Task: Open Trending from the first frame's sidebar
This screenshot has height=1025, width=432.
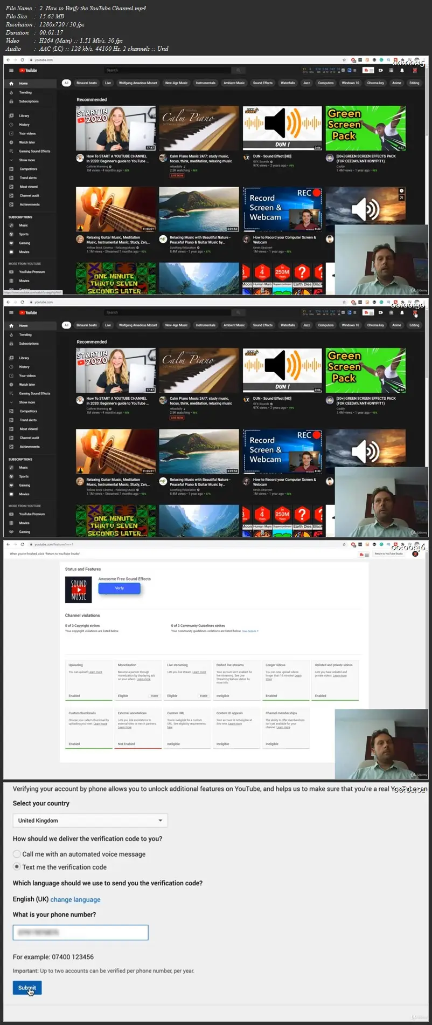Action: point(25,93)
